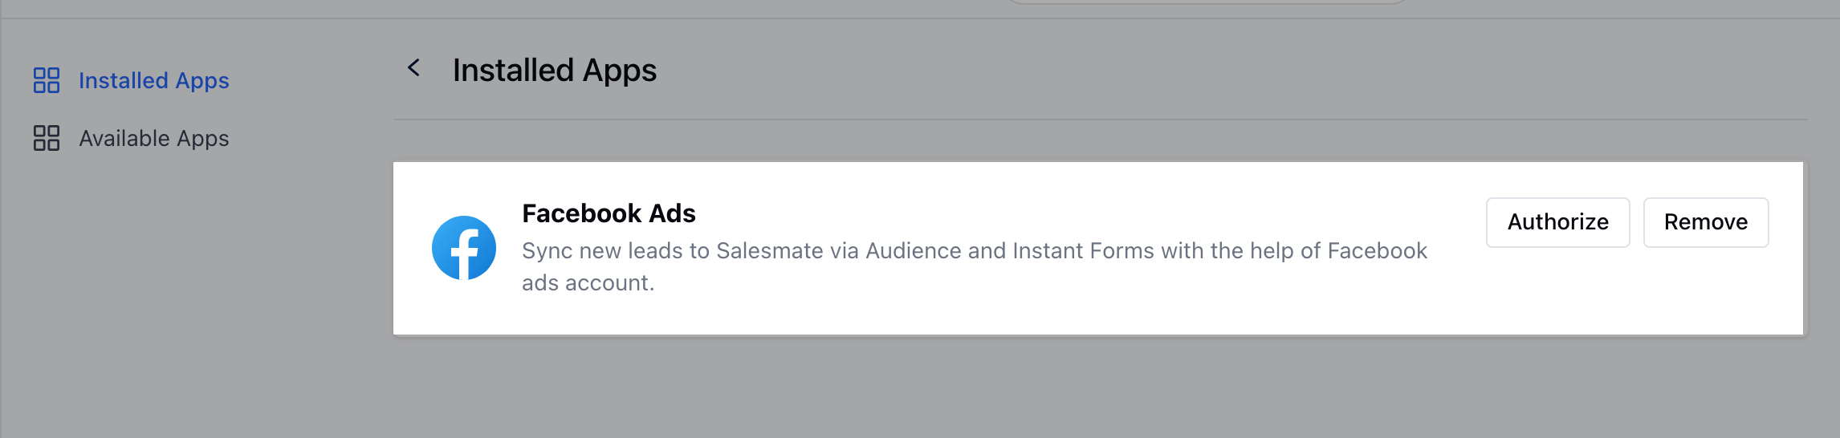Authorize the Facebook Ads app
The width and height of the screenshot is (1840, 438).
[x=1557, y=222]
